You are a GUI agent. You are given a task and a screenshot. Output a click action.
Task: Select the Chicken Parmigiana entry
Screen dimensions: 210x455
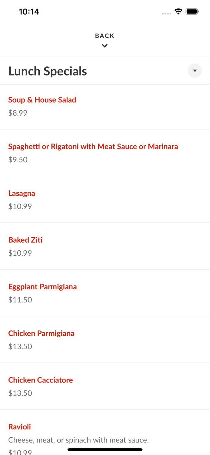click(41, 333)
